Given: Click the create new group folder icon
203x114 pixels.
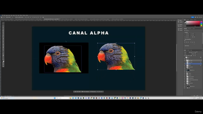Looking at the screenshot, I should point(198,96).
